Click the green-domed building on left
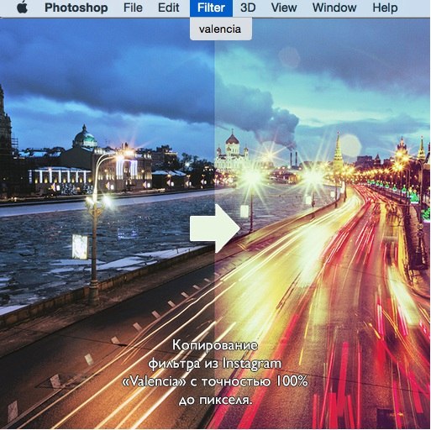The width and height of the screenshot is (431, 430). pos(85,138)
